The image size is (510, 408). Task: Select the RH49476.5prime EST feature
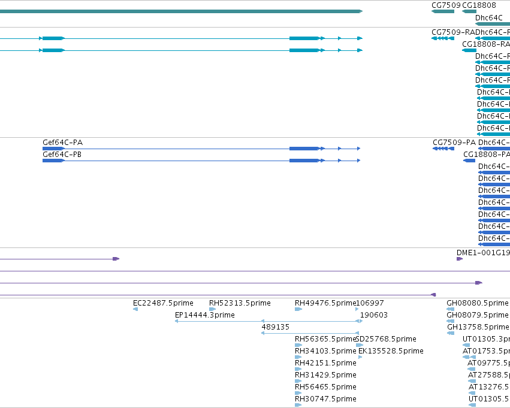pyautogui.click(x=298, y=309)
